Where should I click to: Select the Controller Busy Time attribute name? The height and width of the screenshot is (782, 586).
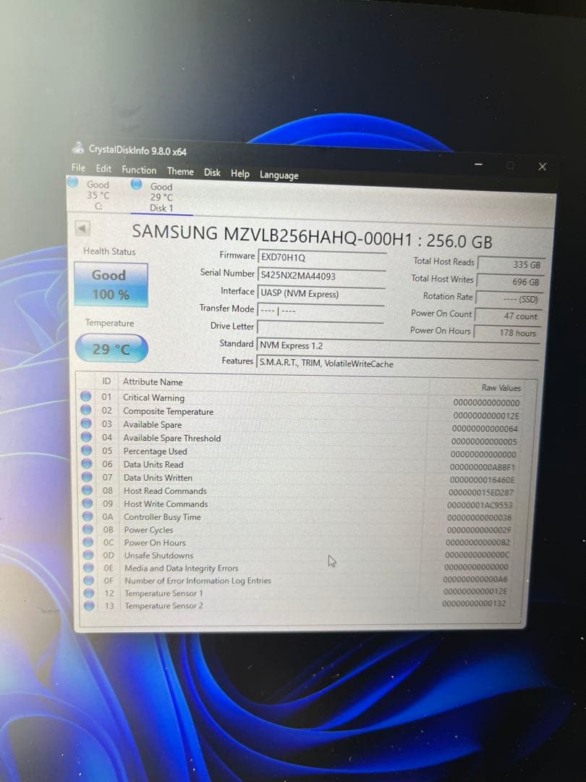point(163,517)
